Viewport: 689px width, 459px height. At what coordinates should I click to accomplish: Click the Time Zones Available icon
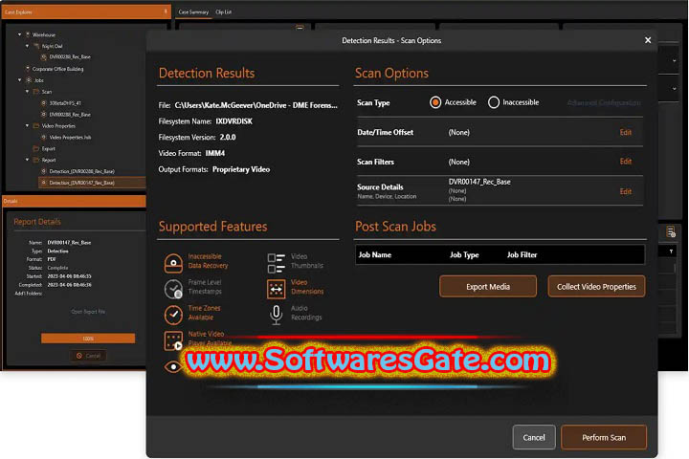(173, 315)
